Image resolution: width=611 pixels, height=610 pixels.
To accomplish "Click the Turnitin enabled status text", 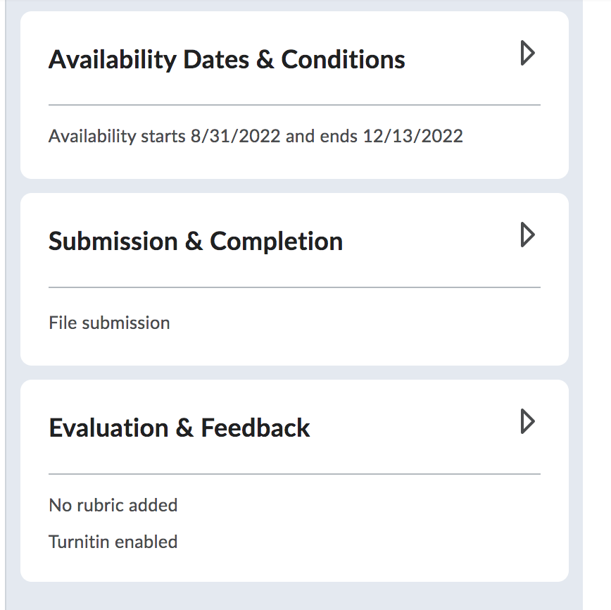I will coord(113,542).
